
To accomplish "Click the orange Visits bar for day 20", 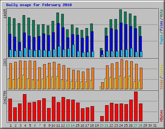I will point(102,86).
